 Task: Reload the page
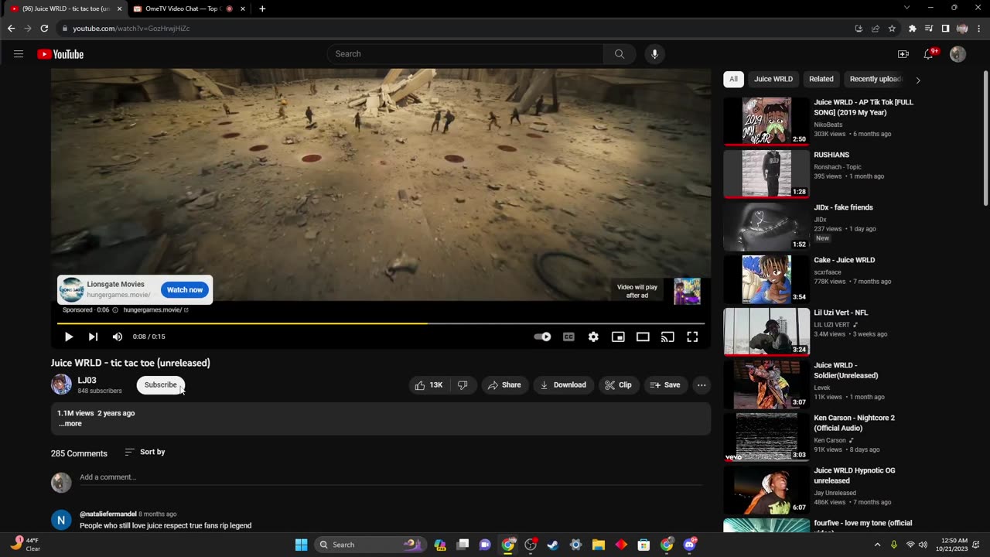(x=44, y=28)
